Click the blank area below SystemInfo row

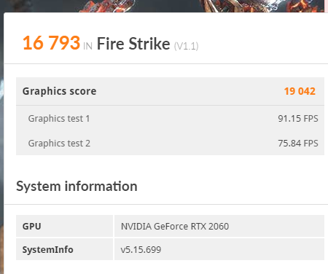point(166,267)
